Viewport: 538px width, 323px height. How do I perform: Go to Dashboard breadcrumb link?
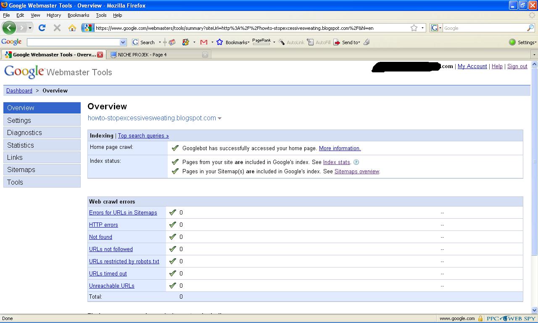pos(19,90)
